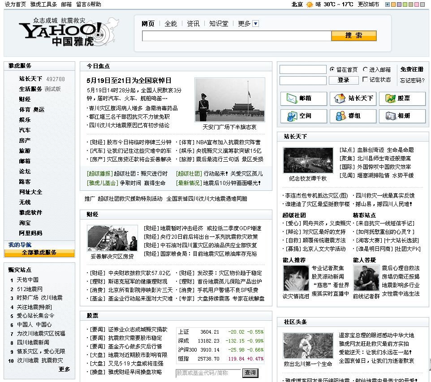431x382 pixels.
Task: Focus the username login field
Action: pyautogui.click(x=303, y=69)
